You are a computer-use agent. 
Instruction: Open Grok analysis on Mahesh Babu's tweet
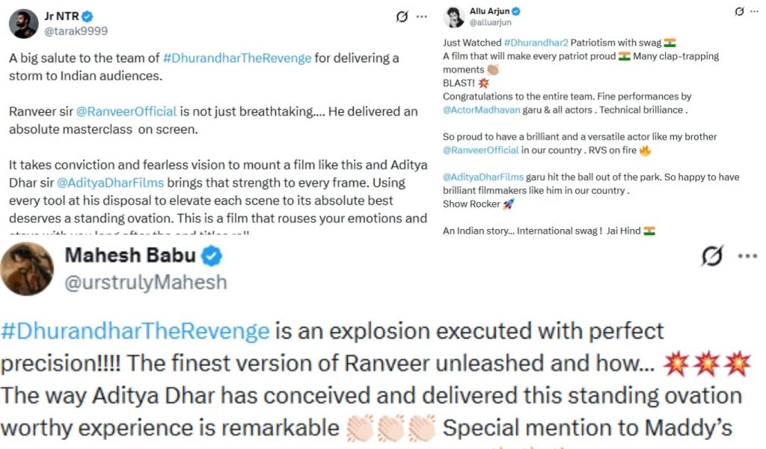click(x=712, y=255)
